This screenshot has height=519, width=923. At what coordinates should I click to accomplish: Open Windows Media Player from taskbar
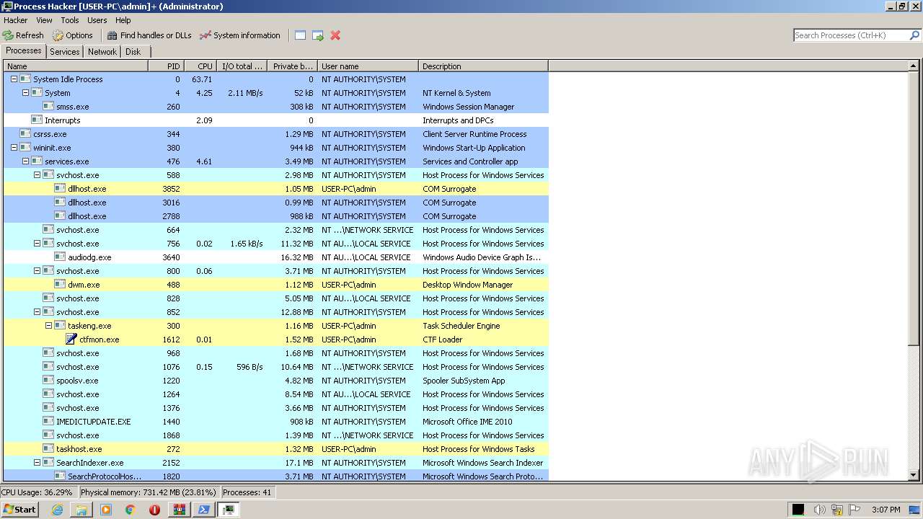106,510
